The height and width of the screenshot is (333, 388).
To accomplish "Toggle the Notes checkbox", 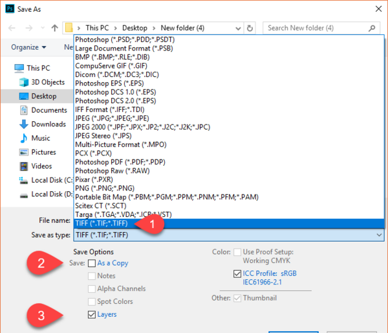I will (92, 276).
